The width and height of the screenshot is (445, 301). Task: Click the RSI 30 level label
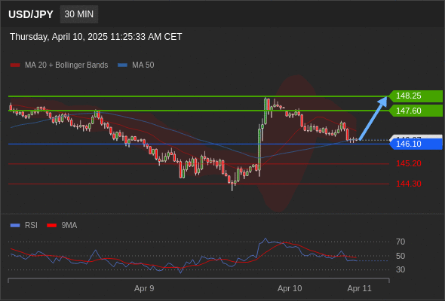(x=400, y=269)
